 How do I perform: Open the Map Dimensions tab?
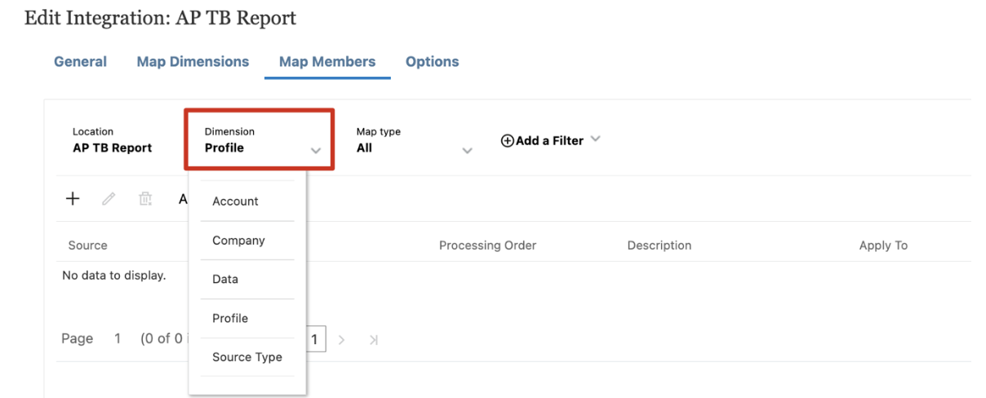coord(193,61)
